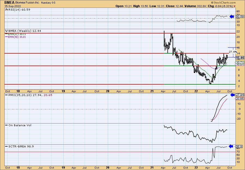Click the Chg -0.84 (-6.33%) value
The image size is (245, 170).
pyautogui.click(x=220, y=6)
